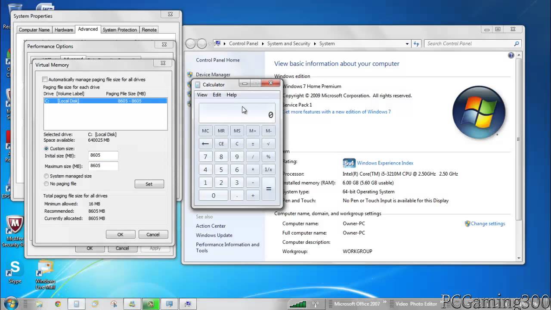Click the refresh button beside address bar

[x=416, y=43]
